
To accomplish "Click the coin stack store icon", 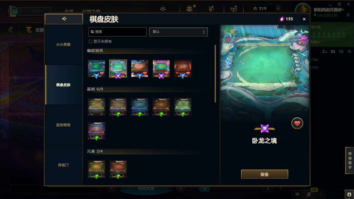I will 234,9.
